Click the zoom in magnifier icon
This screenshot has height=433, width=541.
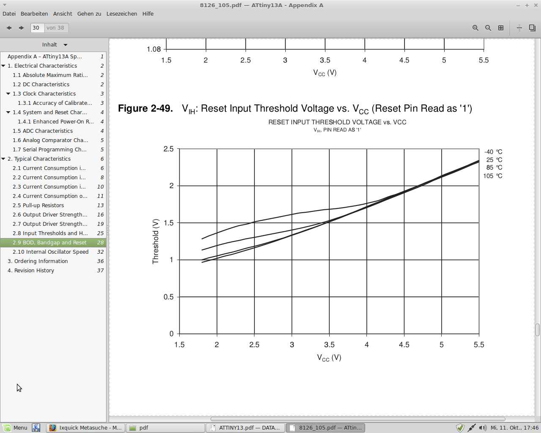[x=475, y=28]
